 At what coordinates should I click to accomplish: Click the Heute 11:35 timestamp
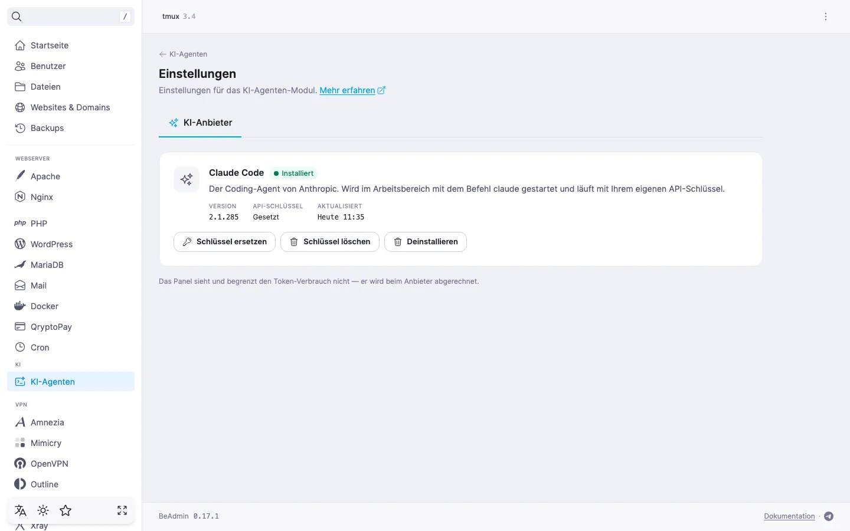point(341,217)
